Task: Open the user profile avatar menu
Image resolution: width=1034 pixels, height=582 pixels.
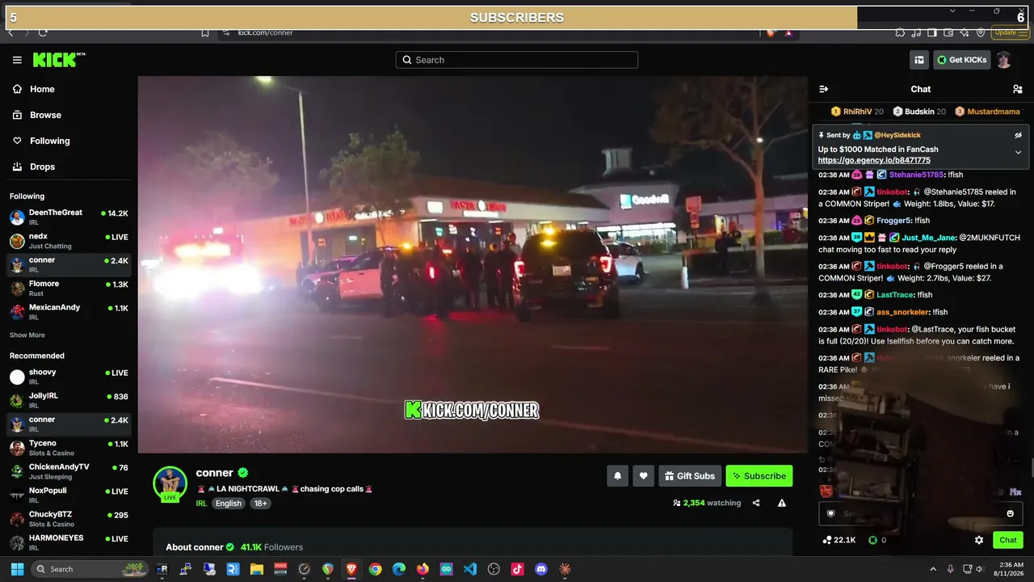Action: (x=1003, y=60)
